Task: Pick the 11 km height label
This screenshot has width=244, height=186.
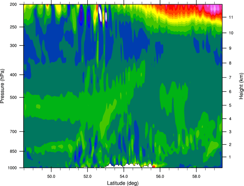Action: [231, 17]
